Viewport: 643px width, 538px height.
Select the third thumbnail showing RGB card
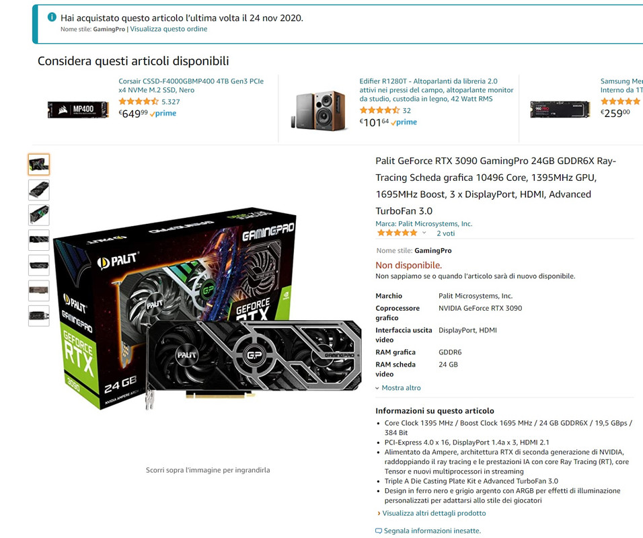point(39,215)
